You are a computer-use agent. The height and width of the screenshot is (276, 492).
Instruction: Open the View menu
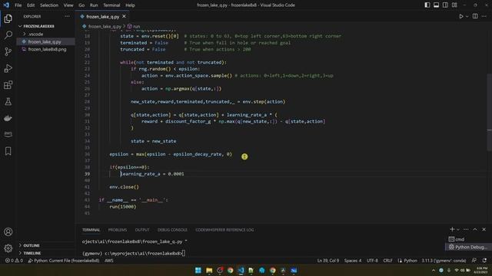coord(68,5)
